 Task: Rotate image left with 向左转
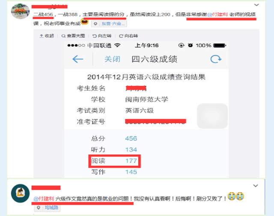click(102, 36)
